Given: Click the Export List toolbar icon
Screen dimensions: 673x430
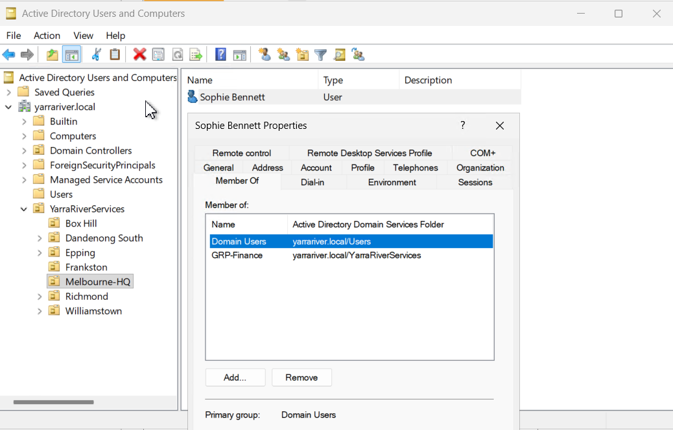Looking at the screenshot, I should pos(196,54).
